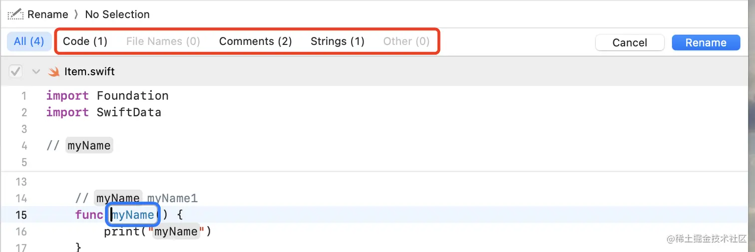Click the No Selection breadcrumb item
The image size is (755, 252).
117,14
